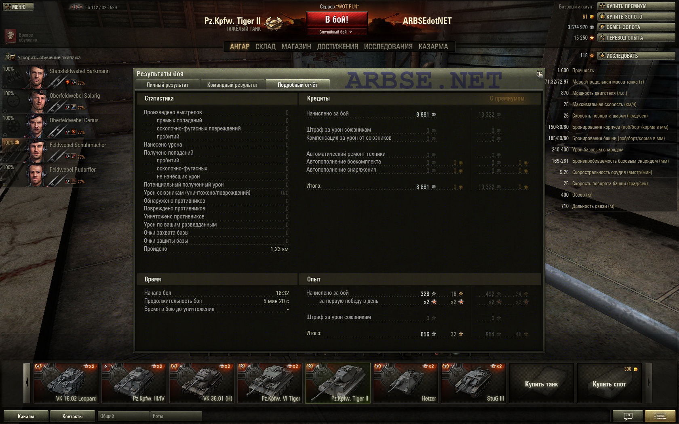Switch to the АНГАР tab
This screenshot has width=679, height=424.
(x=240, y=47)
